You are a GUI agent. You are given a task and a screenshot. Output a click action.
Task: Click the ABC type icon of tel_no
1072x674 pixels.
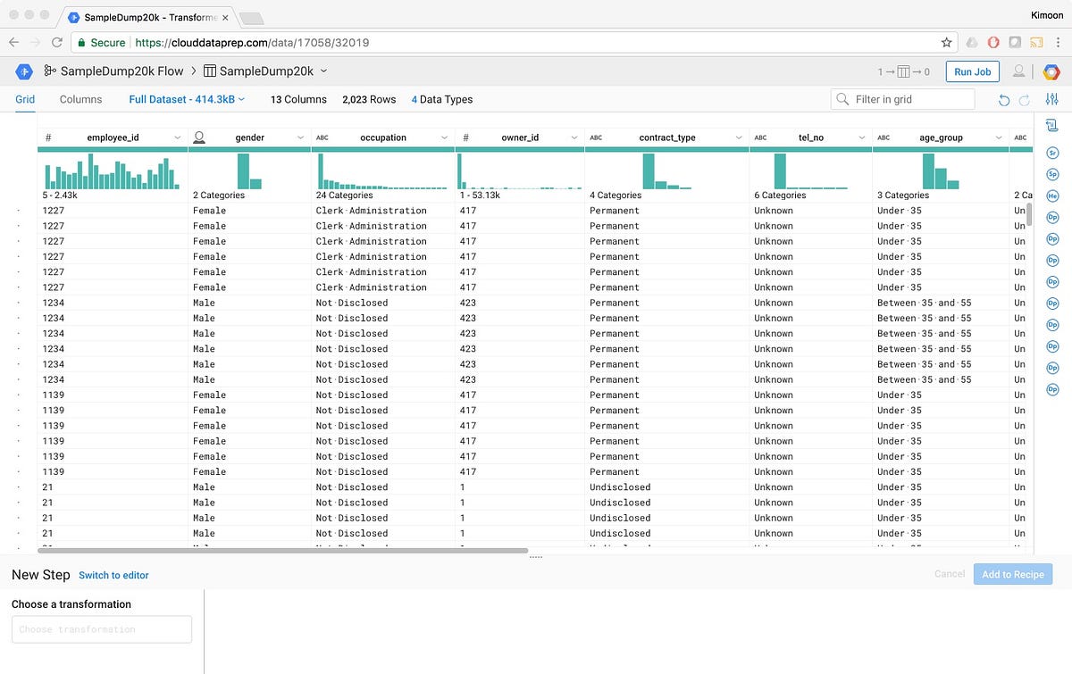(x=760, y=138)
